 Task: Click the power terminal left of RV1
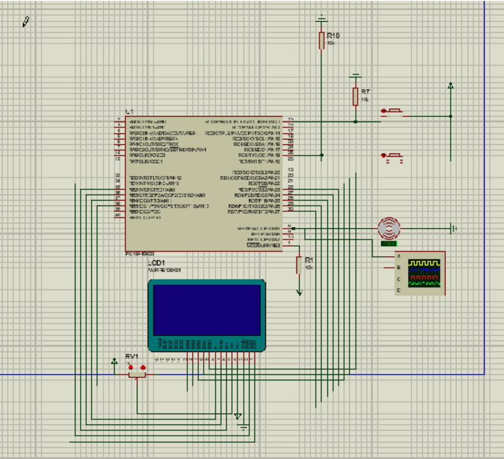click(114, 362)
